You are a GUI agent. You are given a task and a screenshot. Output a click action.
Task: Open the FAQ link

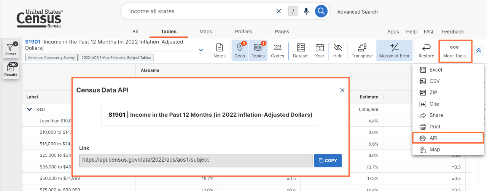(428, 32)
